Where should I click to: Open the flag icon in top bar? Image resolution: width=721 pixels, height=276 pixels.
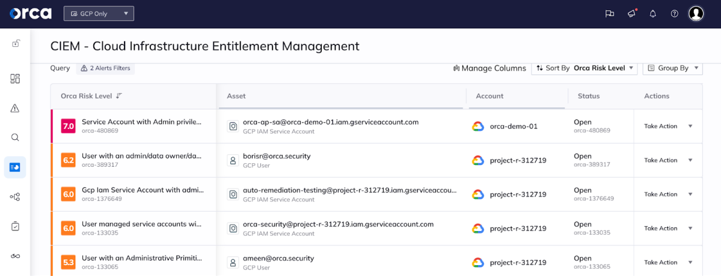610,14
